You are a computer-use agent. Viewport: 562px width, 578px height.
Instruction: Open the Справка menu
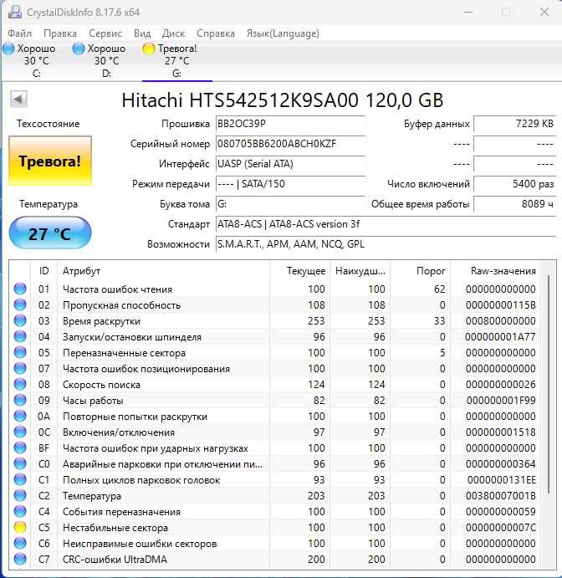tap(216, 33)
